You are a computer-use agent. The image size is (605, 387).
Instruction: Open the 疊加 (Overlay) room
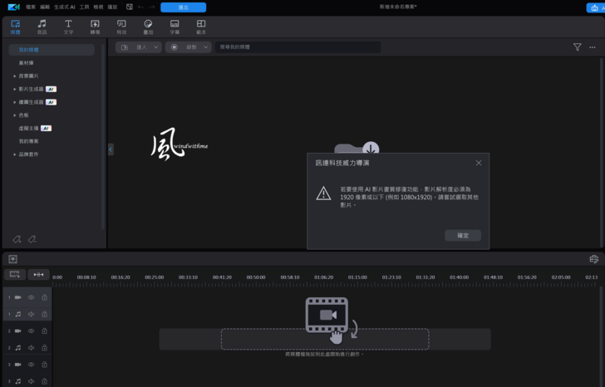(148, 27)
